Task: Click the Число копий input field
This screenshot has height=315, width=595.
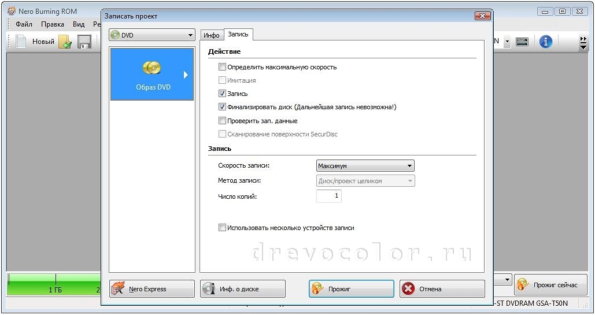Action: click(x=328, y=196)
